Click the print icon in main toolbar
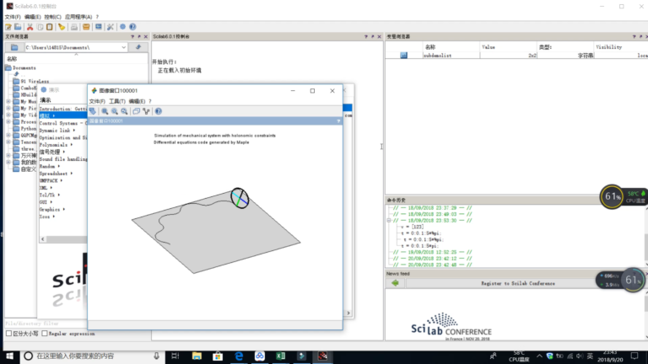 74,27
